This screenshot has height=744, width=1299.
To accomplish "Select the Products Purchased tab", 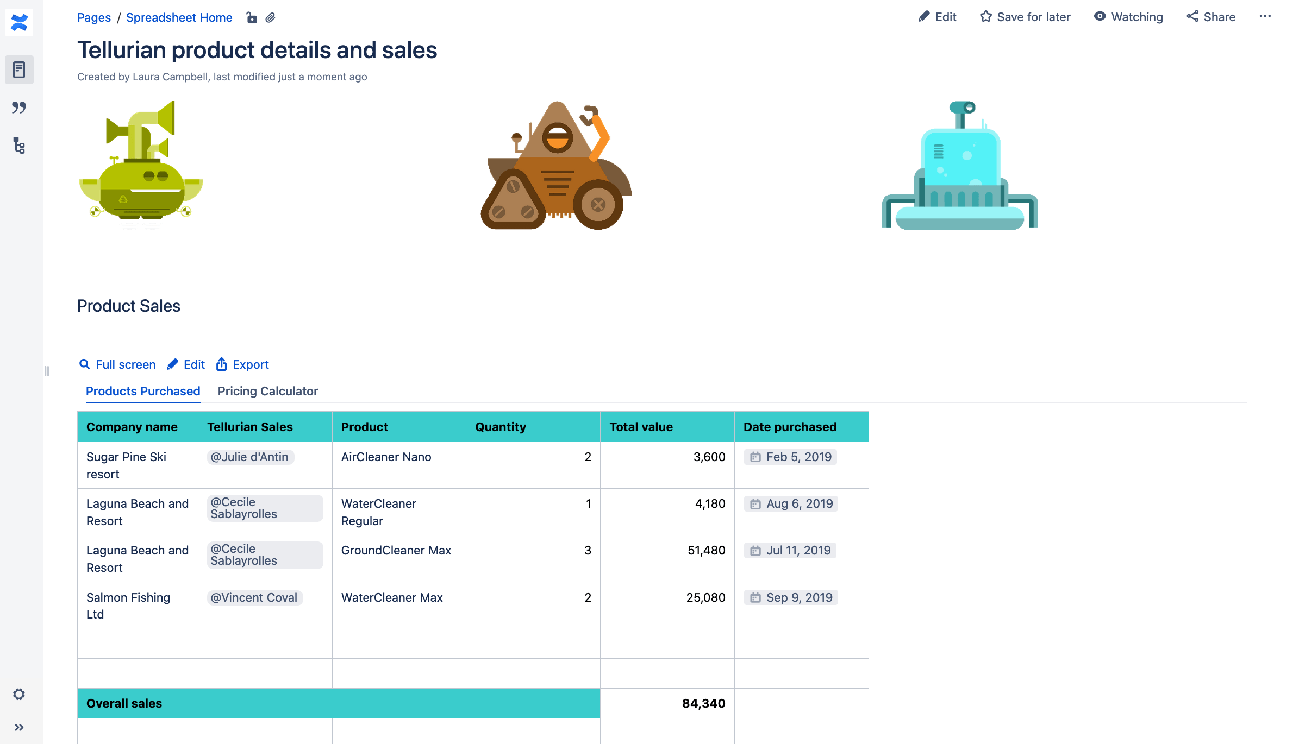I will [x=142, y=391].
